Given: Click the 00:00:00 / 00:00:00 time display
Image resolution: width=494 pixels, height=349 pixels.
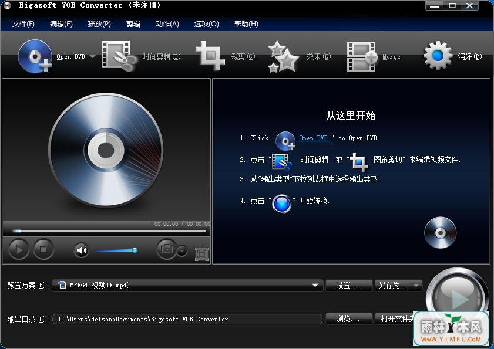Looking at the screenshot, I should 182,223.
